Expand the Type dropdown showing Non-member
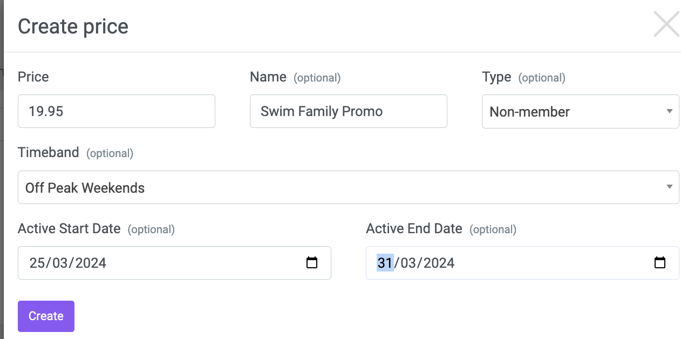681x339 pixels. coord(580,112)
